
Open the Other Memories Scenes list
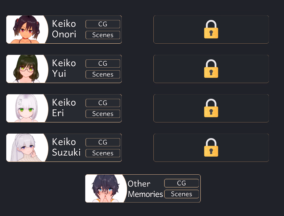181,194
